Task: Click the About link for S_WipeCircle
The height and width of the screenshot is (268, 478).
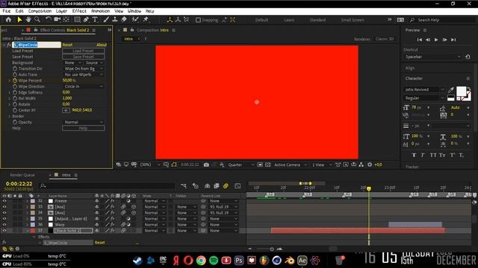Action: coord(102,45)
